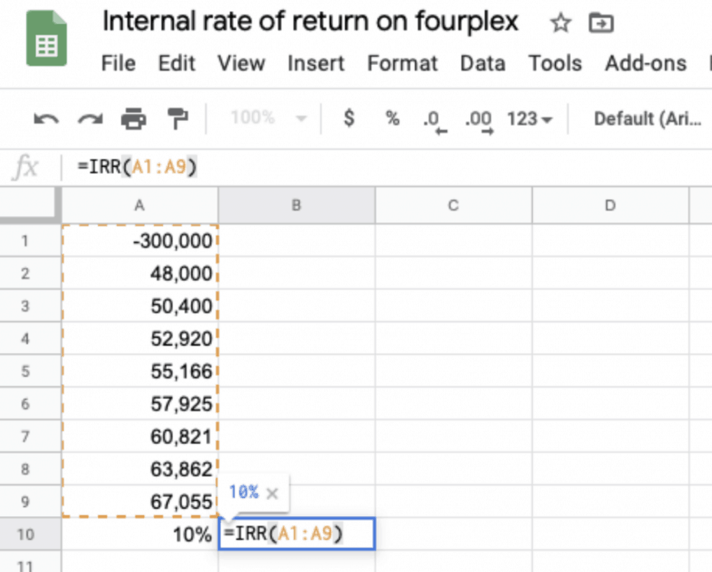Select column D header
The image size is (712, 572).
pos(610,205)
